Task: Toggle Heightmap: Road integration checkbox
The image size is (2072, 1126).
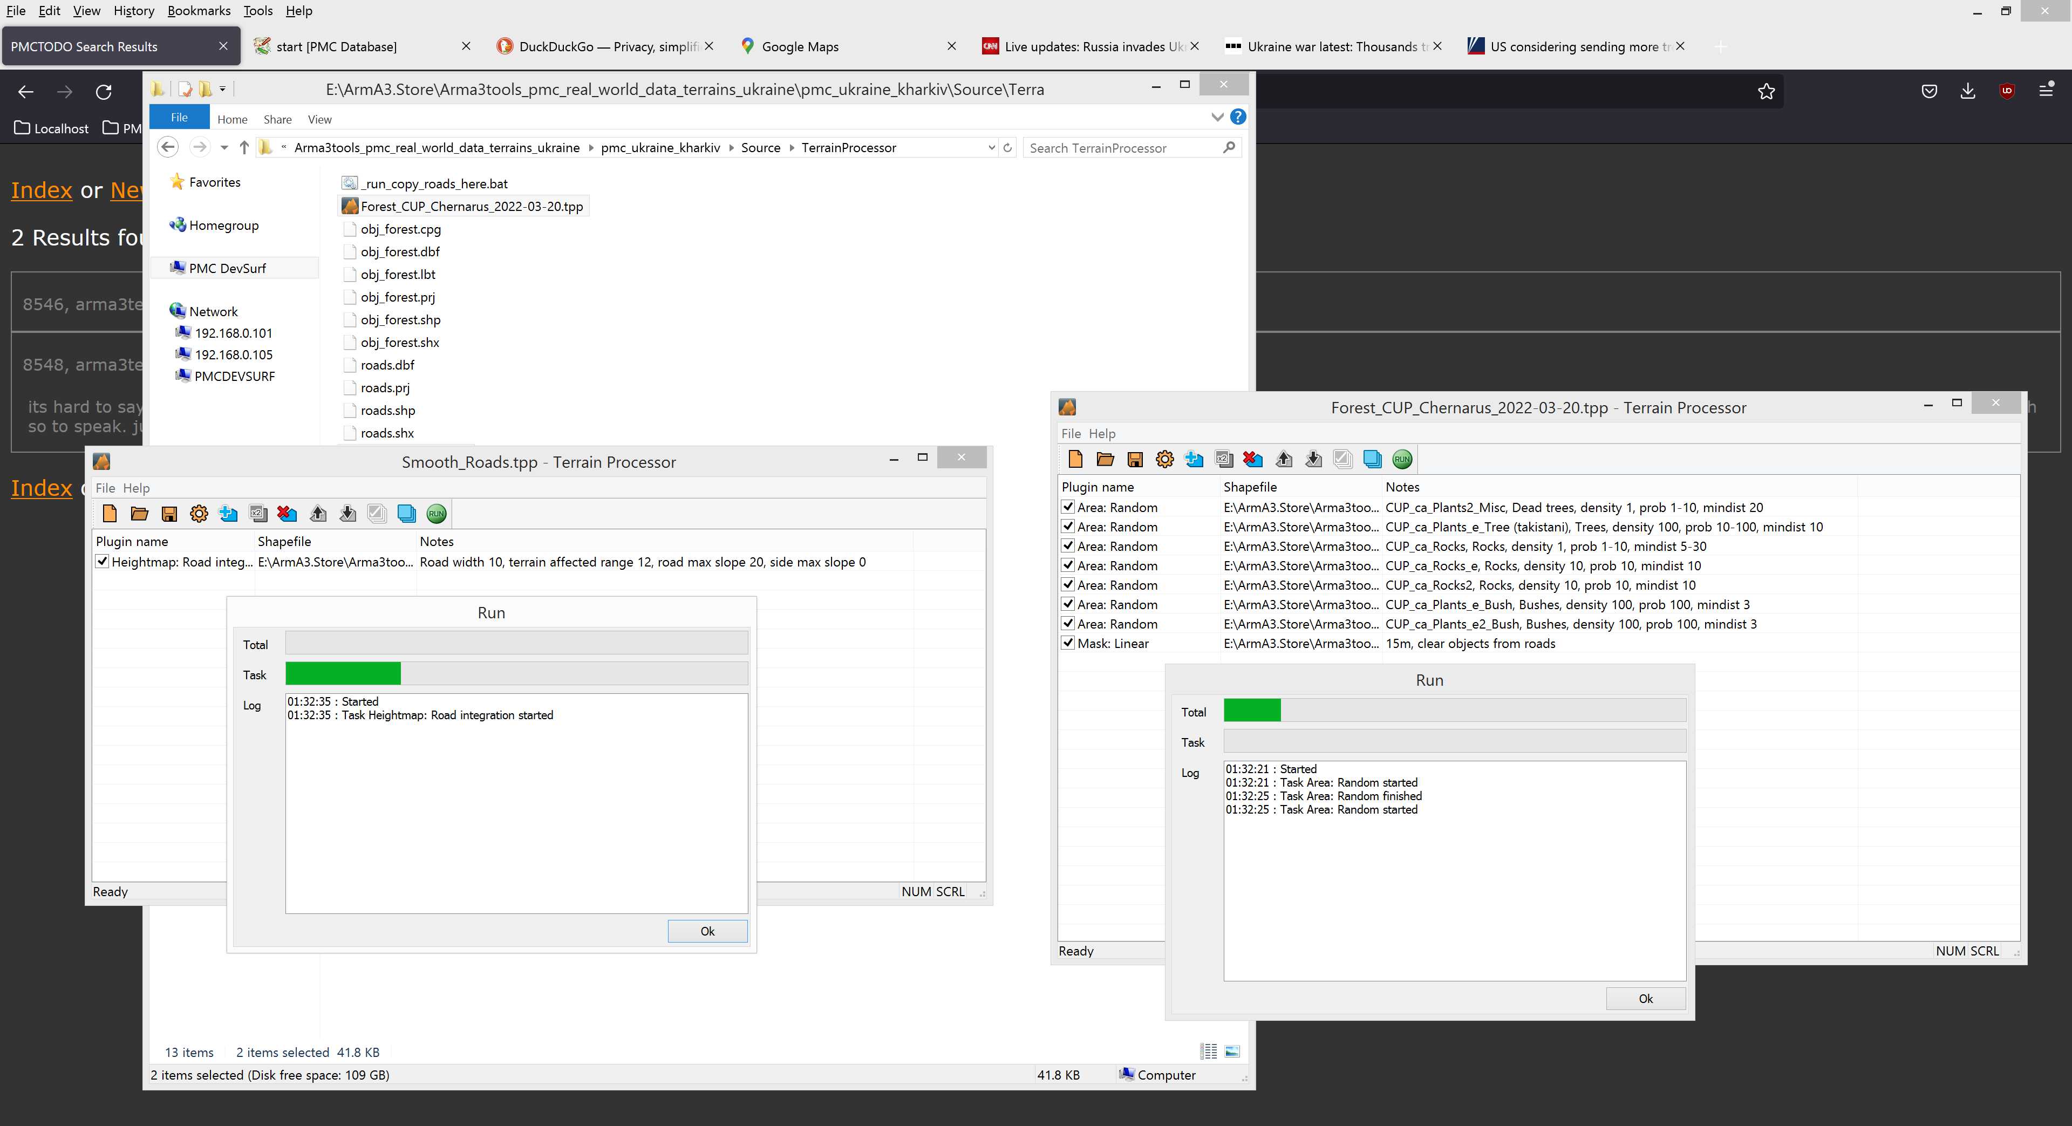Action: coord(102,562)
